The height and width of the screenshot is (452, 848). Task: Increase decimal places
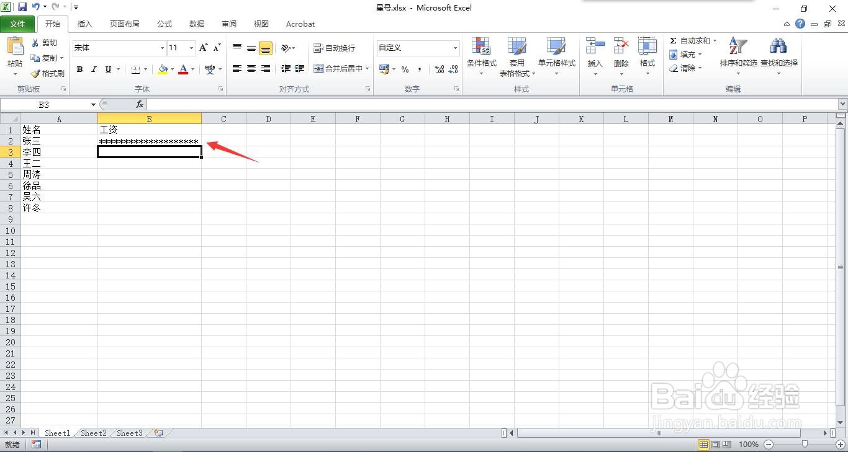(440, 69)
